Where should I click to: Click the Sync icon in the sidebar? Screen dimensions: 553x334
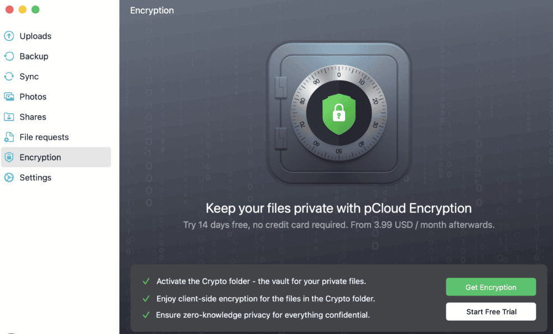[x=9, y=77]
